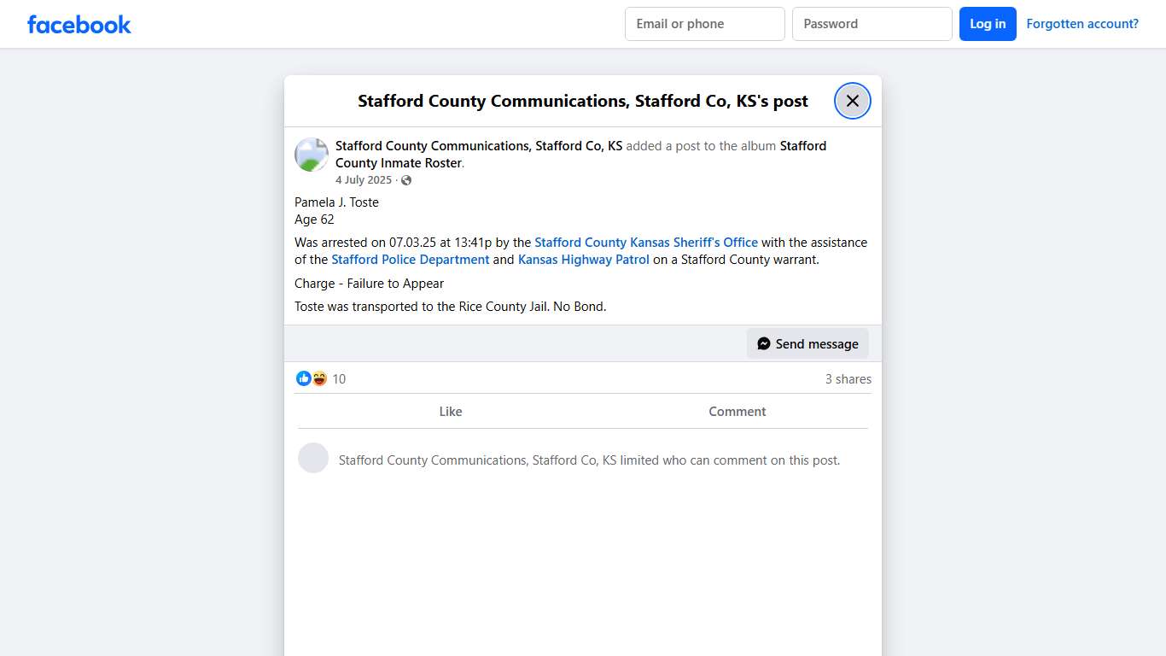1166x656 pixels.
Task: Click the Messenger icon in Send message
Action: tap(764, 343)
